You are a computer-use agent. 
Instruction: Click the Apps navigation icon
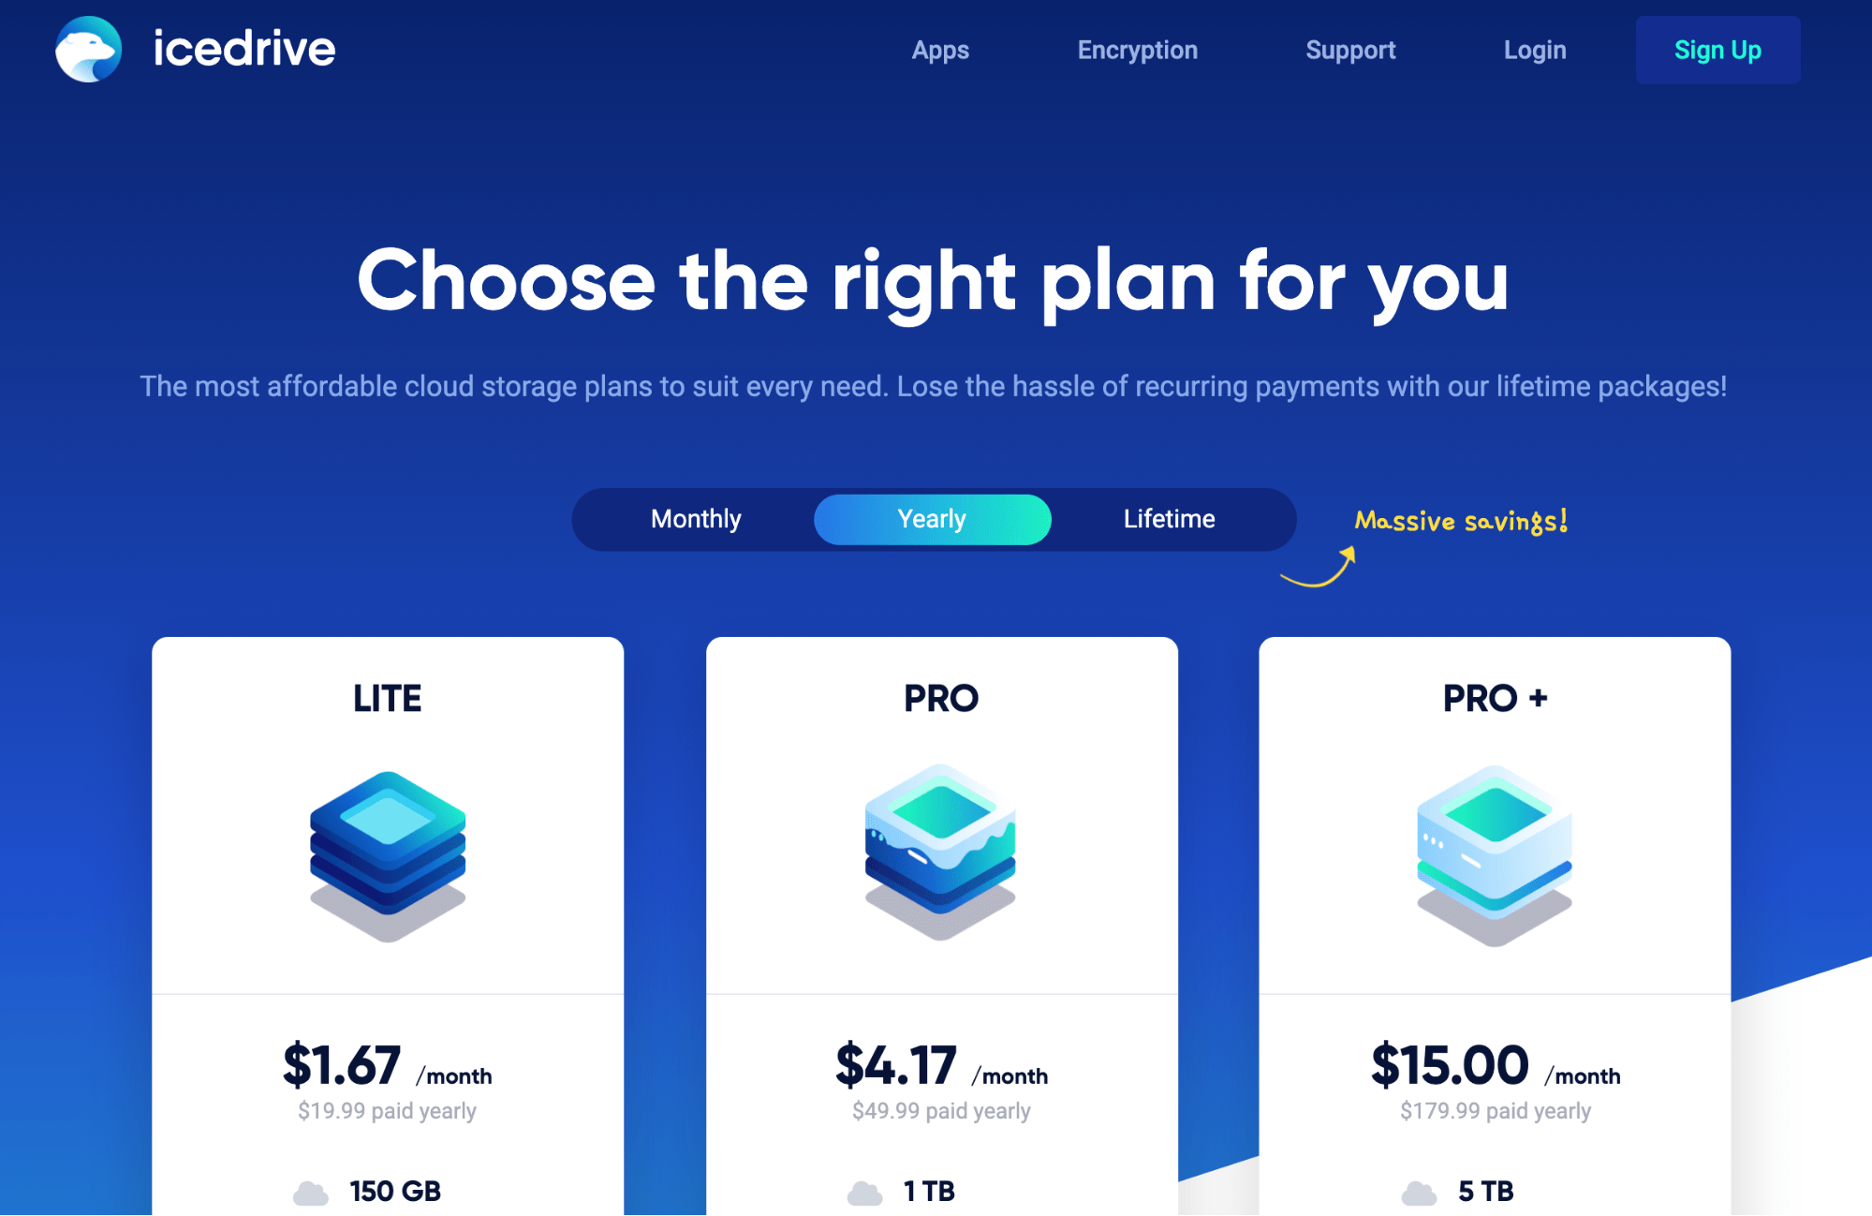pyautogui.click(x=938, y=49)
